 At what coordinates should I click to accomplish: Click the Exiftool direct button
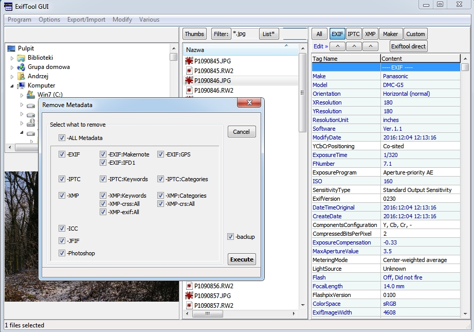tap(408, 46)
